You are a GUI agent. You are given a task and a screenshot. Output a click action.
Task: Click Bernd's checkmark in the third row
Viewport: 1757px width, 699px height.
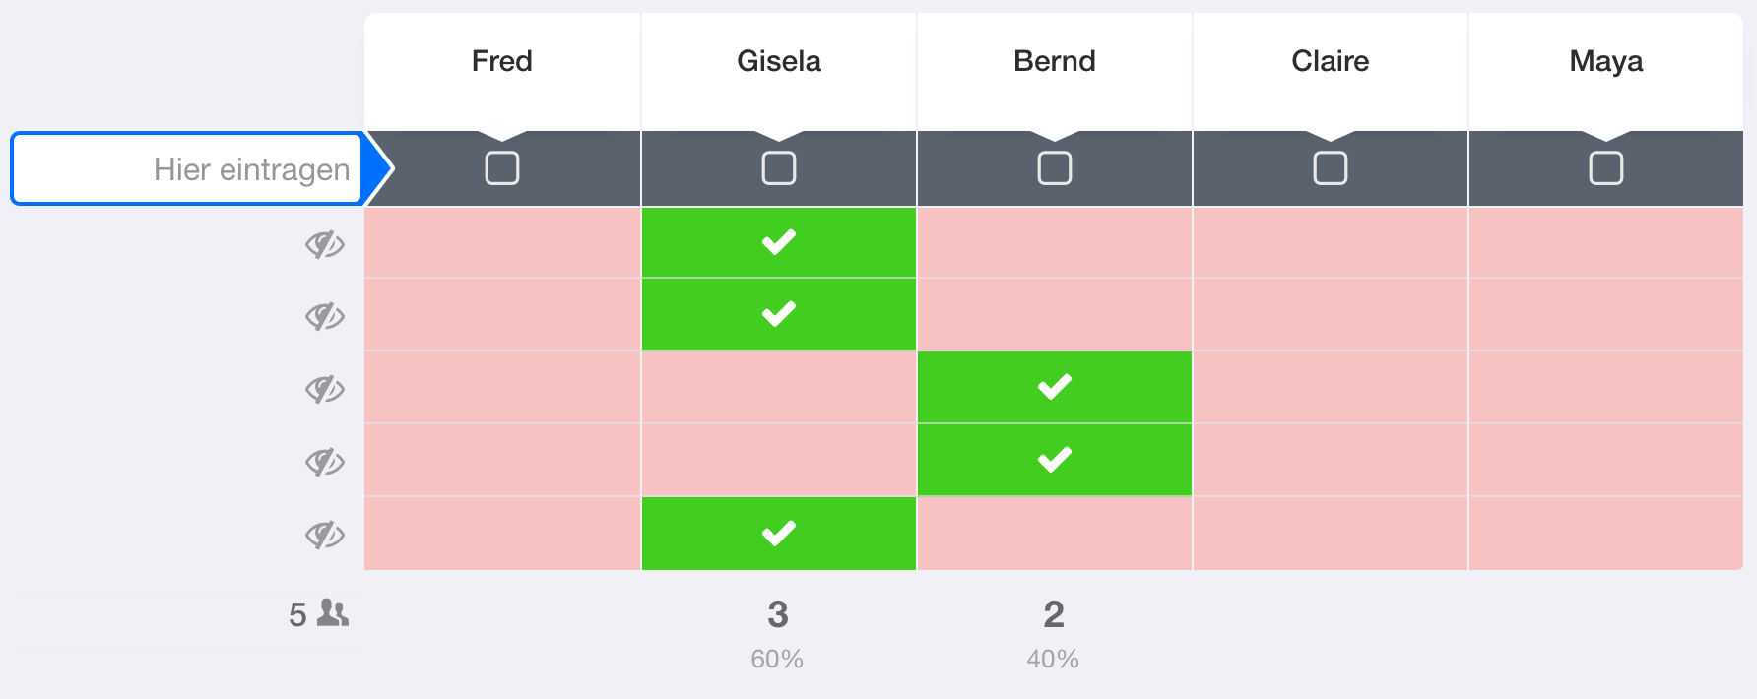click(1054, 387)
